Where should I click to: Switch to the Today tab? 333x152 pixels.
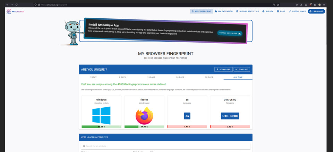(93, 77)
